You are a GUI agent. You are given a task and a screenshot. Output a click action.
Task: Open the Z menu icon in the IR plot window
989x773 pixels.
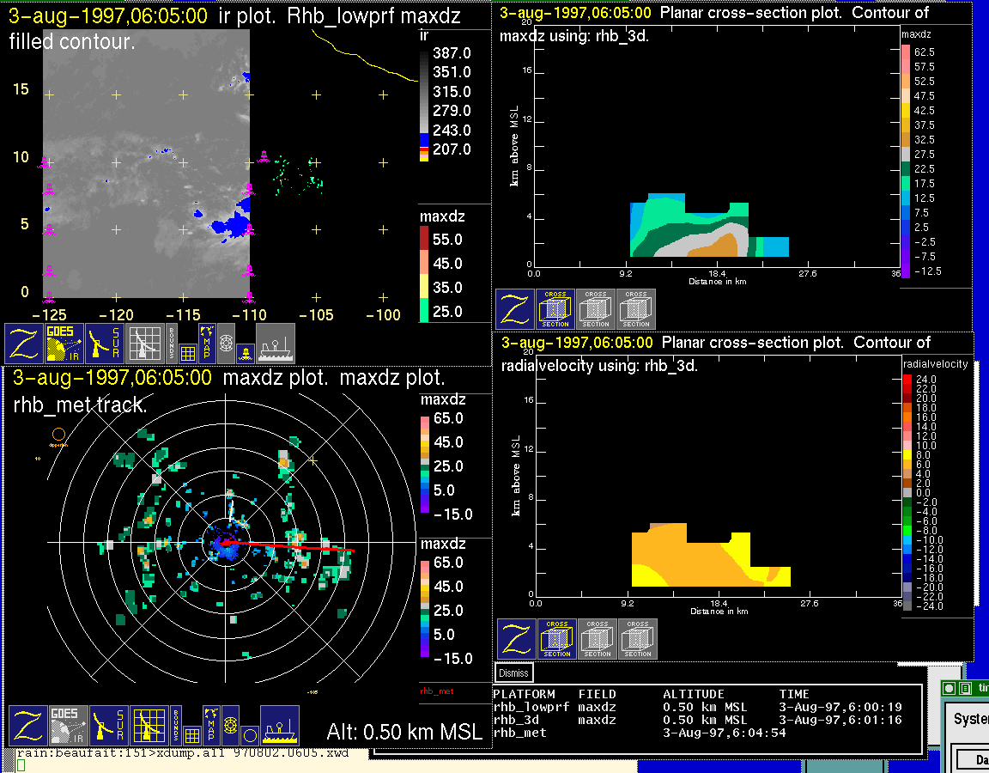pyautogui.click(x=25, y=344)
